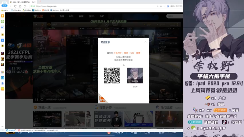This screenshot has width=244, height=137.
Task: Open the undo-close dropdown arrow
Action: (x=27, y=6)
